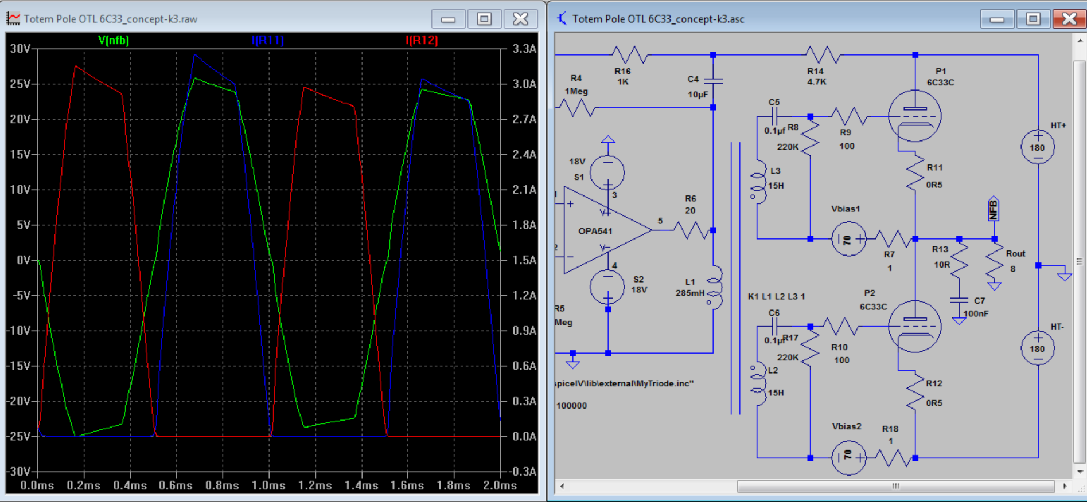Click the C6 0.1µF capacitor symbol
The image size is (1087, 502).
click(x=774, y=327)
